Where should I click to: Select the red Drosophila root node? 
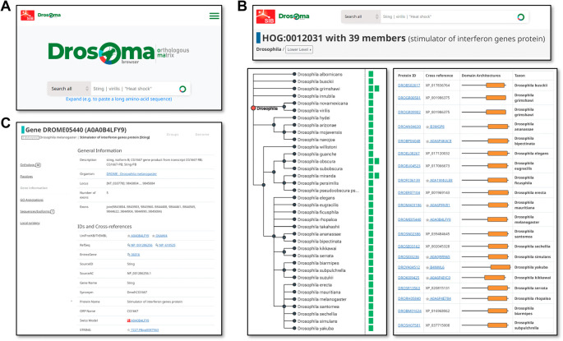pos(253,108)
